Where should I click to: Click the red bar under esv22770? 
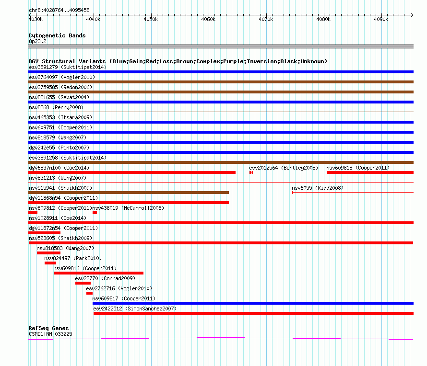(x=83, y=283)
